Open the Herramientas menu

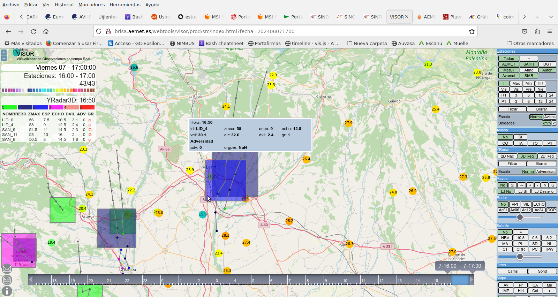125,5
